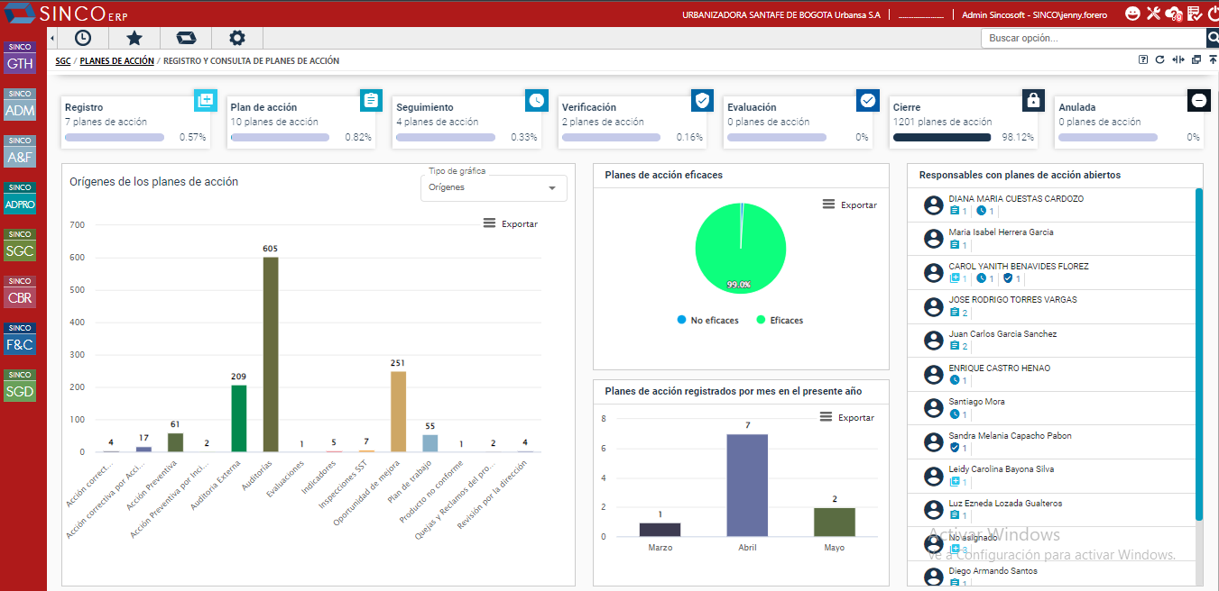Open the history clock tab in toolbar
The height and width of the screenshot is (591, 1219).
82,38
